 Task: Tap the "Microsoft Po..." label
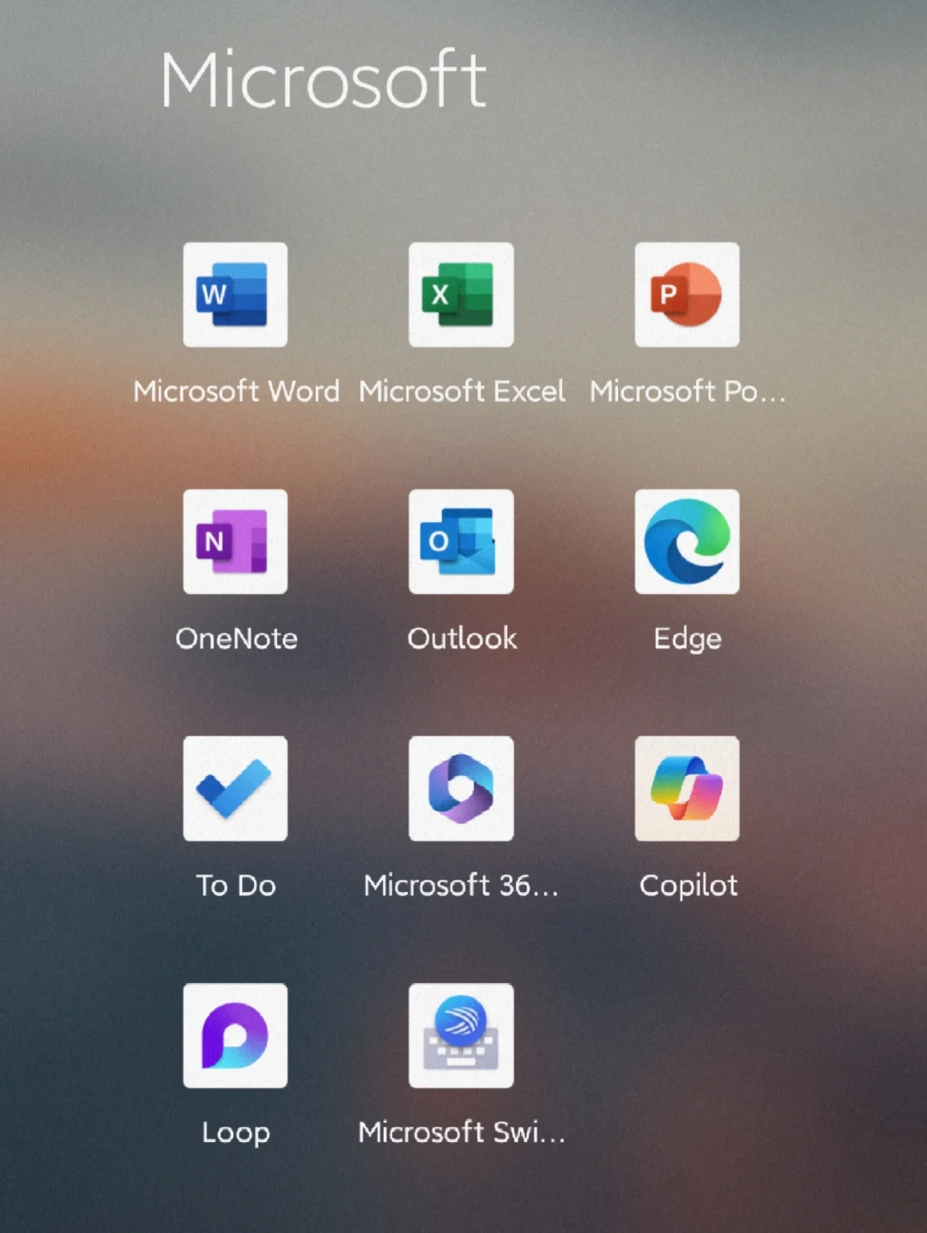tap(688, 392)
